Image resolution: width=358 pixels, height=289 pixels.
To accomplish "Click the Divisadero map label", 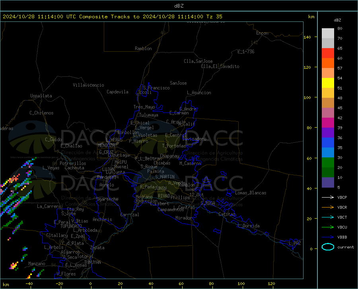I will point(194,139).
